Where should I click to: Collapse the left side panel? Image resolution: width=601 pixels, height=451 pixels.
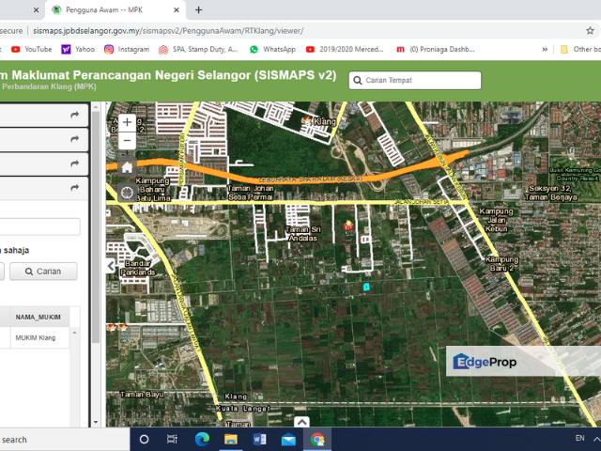(x=111, y=265)
